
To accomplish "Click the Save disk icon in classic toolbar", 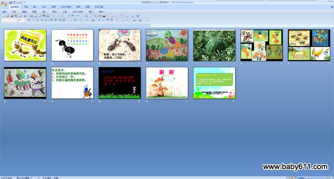I will coord(12,16).
